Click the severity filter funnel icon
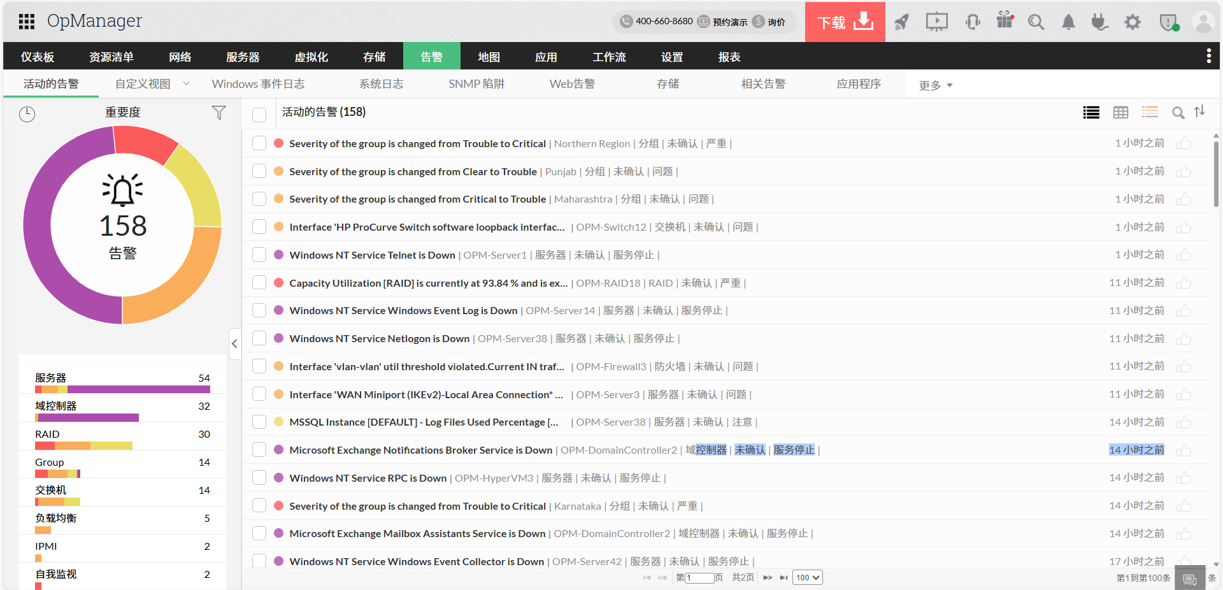Image resolution: width=1223 pixels, height=590 pixels. (218, 113)
